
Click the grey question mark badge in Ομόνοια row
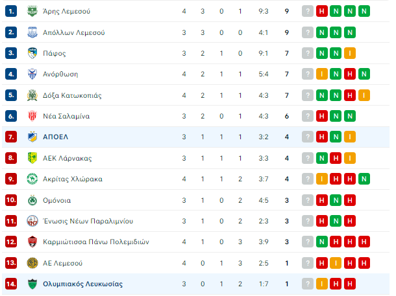click(308, 199)
